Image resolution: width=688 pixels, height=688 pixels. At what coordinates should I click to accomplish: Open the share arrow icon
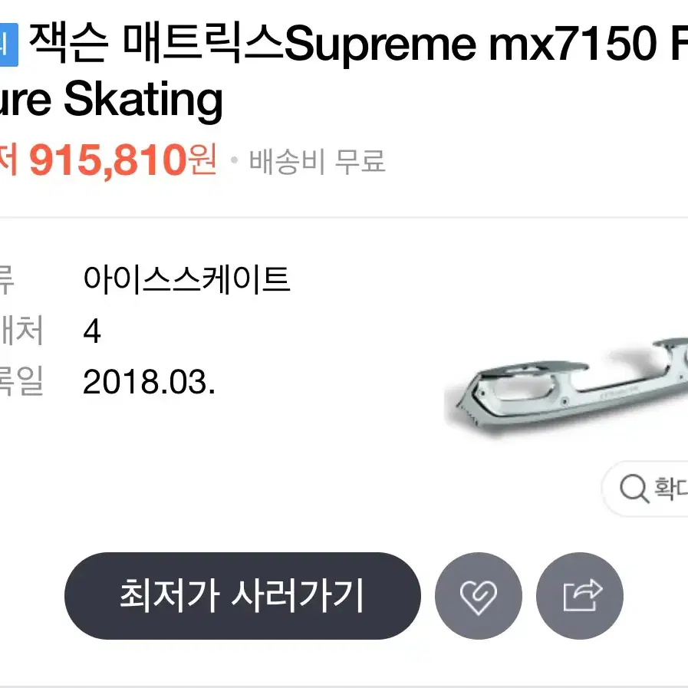pyautogui.click(x=580, y=595)
